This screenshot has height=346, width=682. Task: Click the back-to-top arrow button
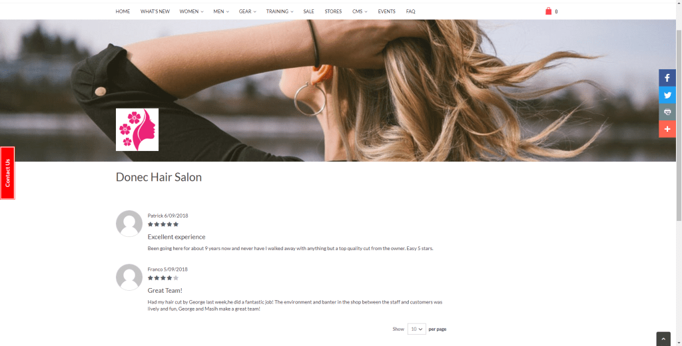click(663, 339)
